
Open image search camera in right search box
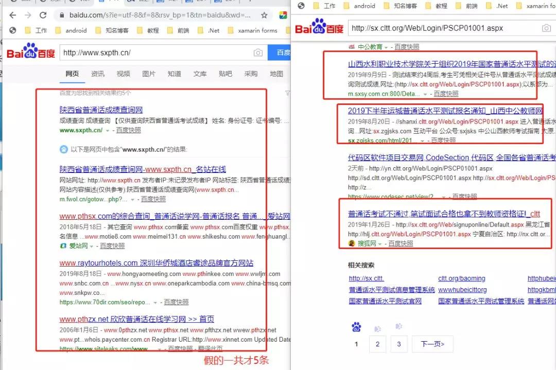[546, 28]
